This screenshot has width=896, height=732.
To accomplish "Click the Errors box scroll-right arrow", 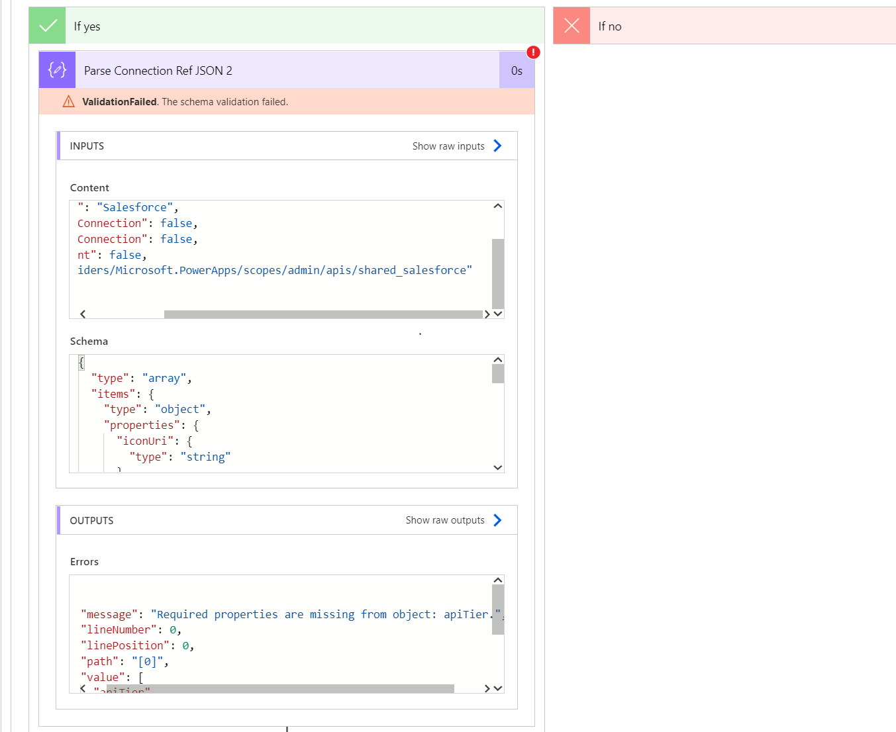I will pyautogui.click(x=487, y=688).
